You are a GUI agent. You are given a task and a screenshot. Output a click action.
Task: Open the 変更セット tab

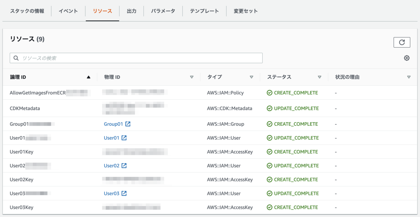246,11
